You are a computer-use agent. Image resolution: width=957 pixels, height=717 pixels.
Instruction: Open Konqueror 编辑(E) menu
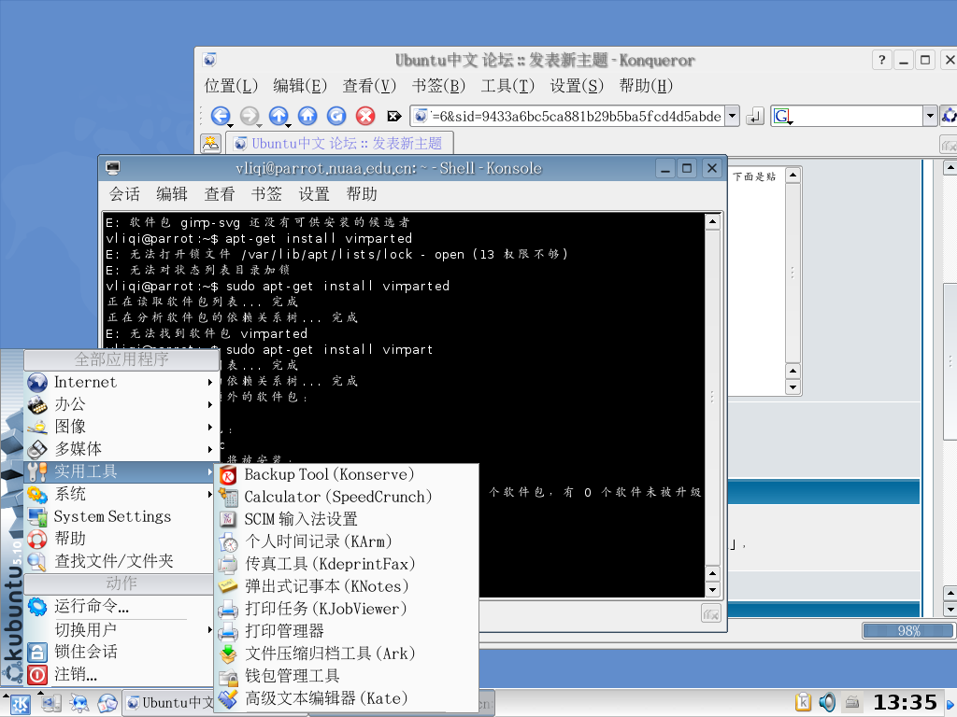[x=300, y=86]
